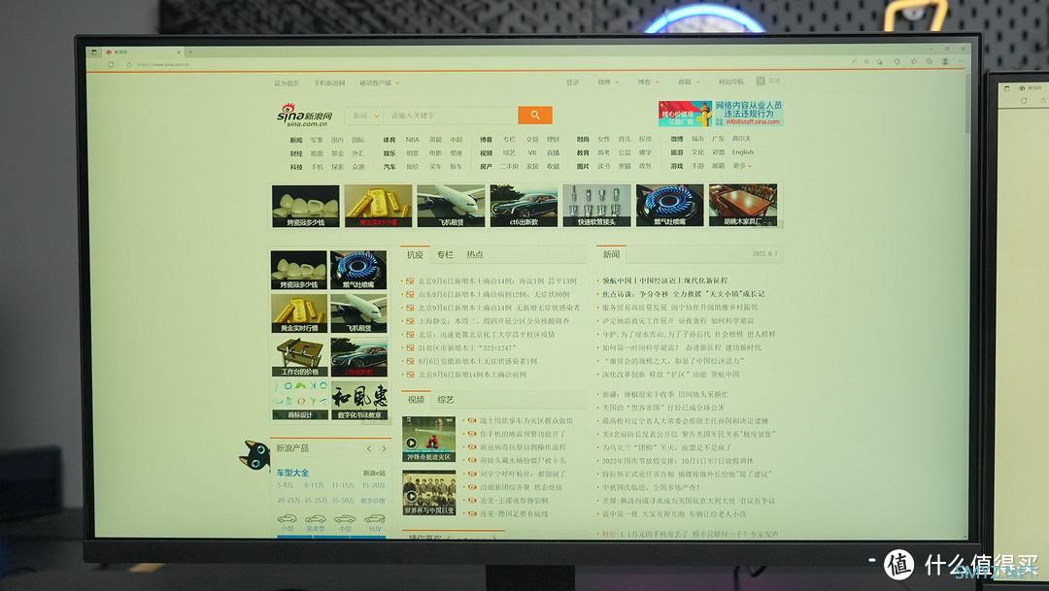Open the 烤瓷冠多少钱 top banner thumbnail
Viewport: 1049px width, 591px height.
[x=305, y=206]
